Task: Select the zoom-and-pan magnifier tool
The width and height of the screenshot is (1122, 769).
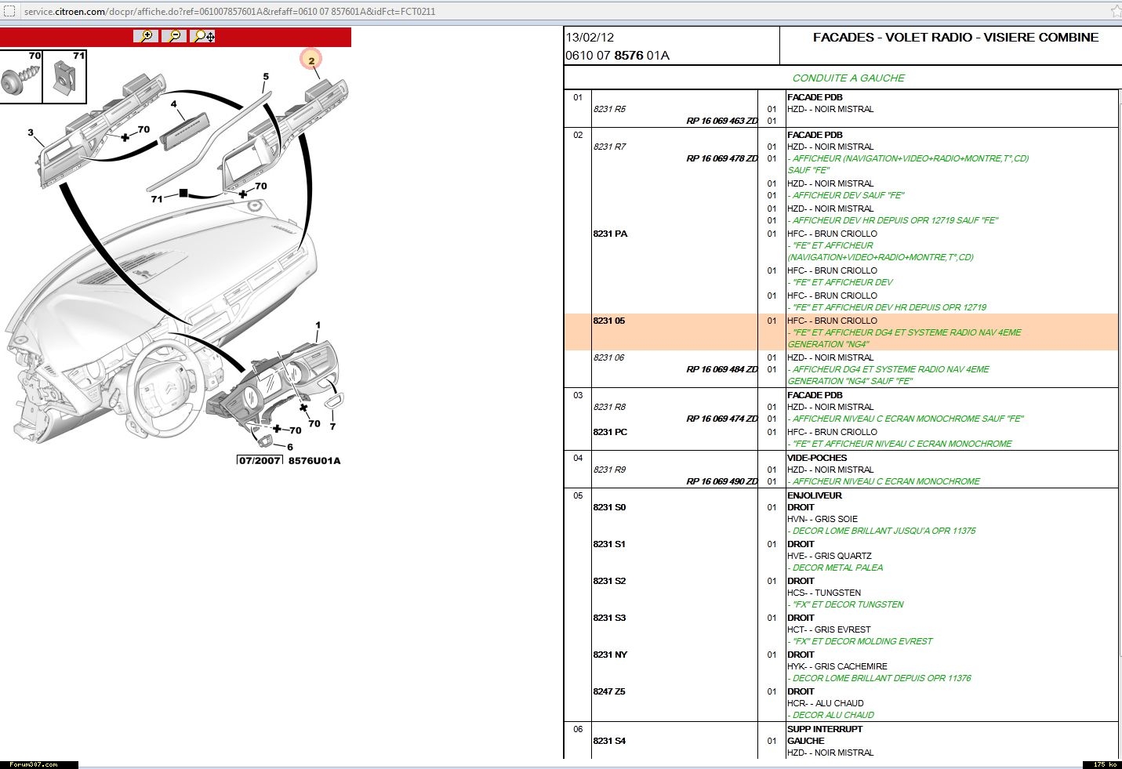Action: tap(203, 36)
